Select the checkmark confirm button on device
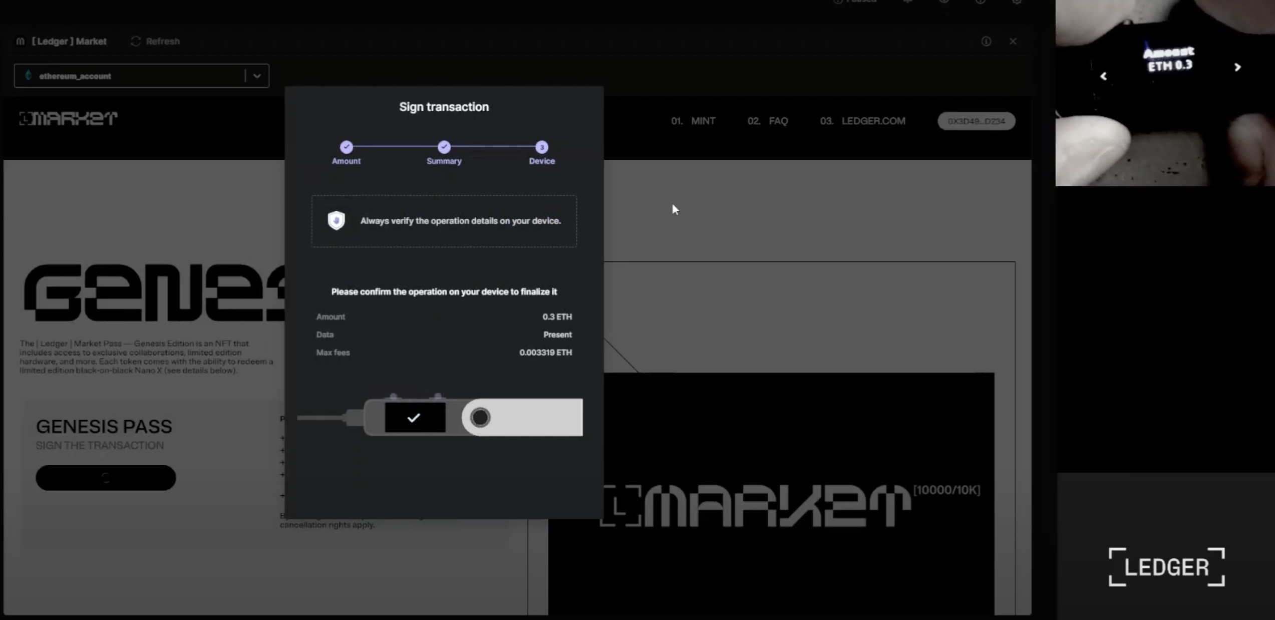Image resolution: width=1275 pixels, height=620 pixels. (413, 417)
